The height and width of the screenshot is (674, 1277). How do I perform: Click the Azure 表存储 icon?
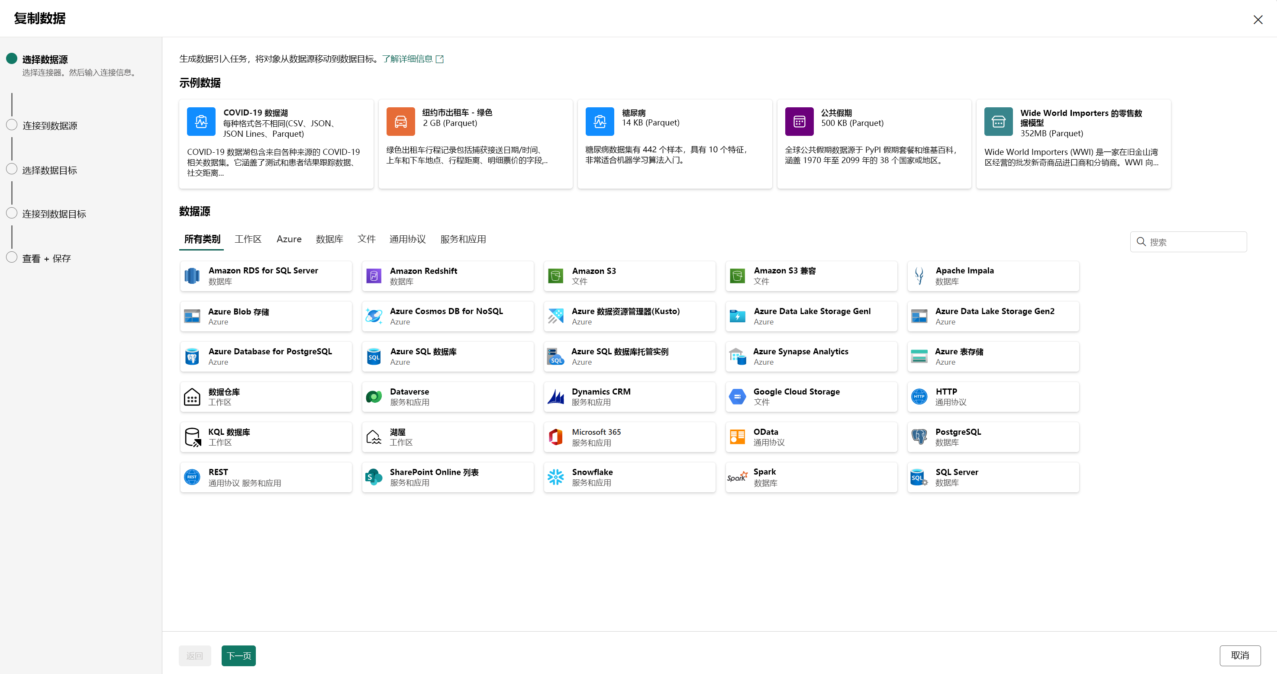[x=919, y=356]
